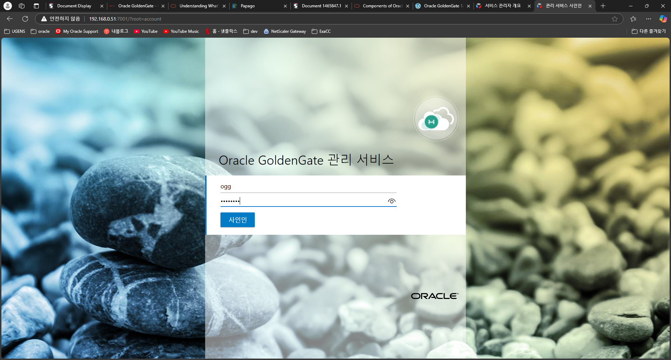Open a new tab with plus button

coord(603,6)
